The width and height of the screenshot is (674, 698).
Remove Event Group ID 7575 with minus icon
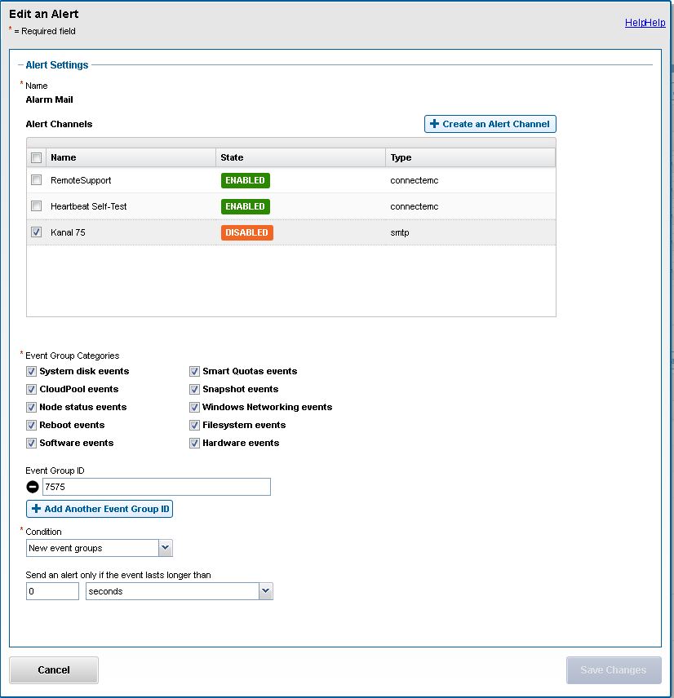click(x=33, y=487)
